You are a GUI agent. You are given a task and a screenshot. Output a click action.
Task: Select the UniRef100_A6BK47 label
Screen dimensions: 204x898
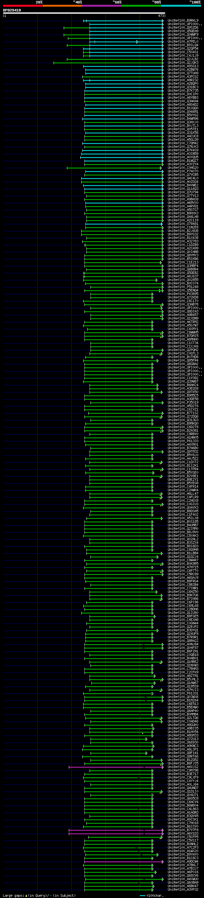[183, 886]
